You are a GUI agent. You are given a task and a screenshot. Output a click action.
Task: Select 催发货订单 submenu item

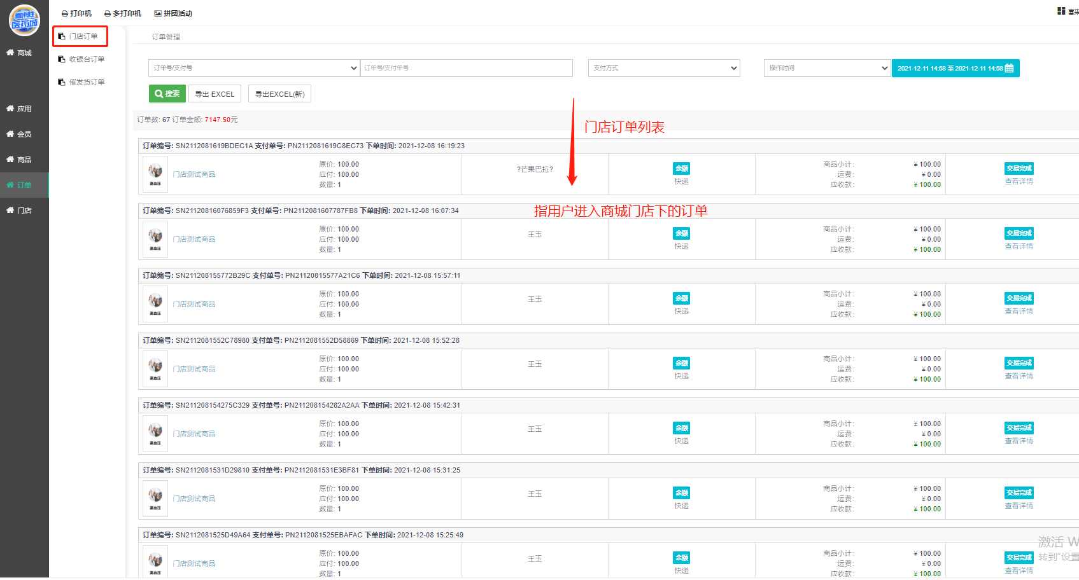click(x=86, y=82)
